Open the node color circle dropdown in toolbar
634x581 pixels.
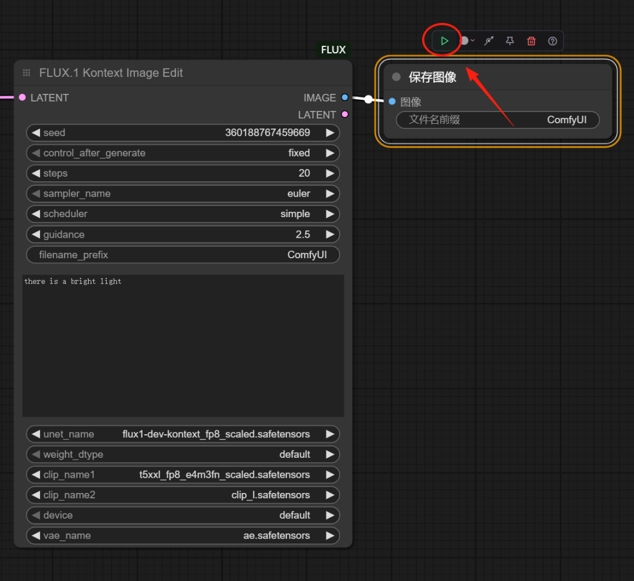(x=467, y=41)
